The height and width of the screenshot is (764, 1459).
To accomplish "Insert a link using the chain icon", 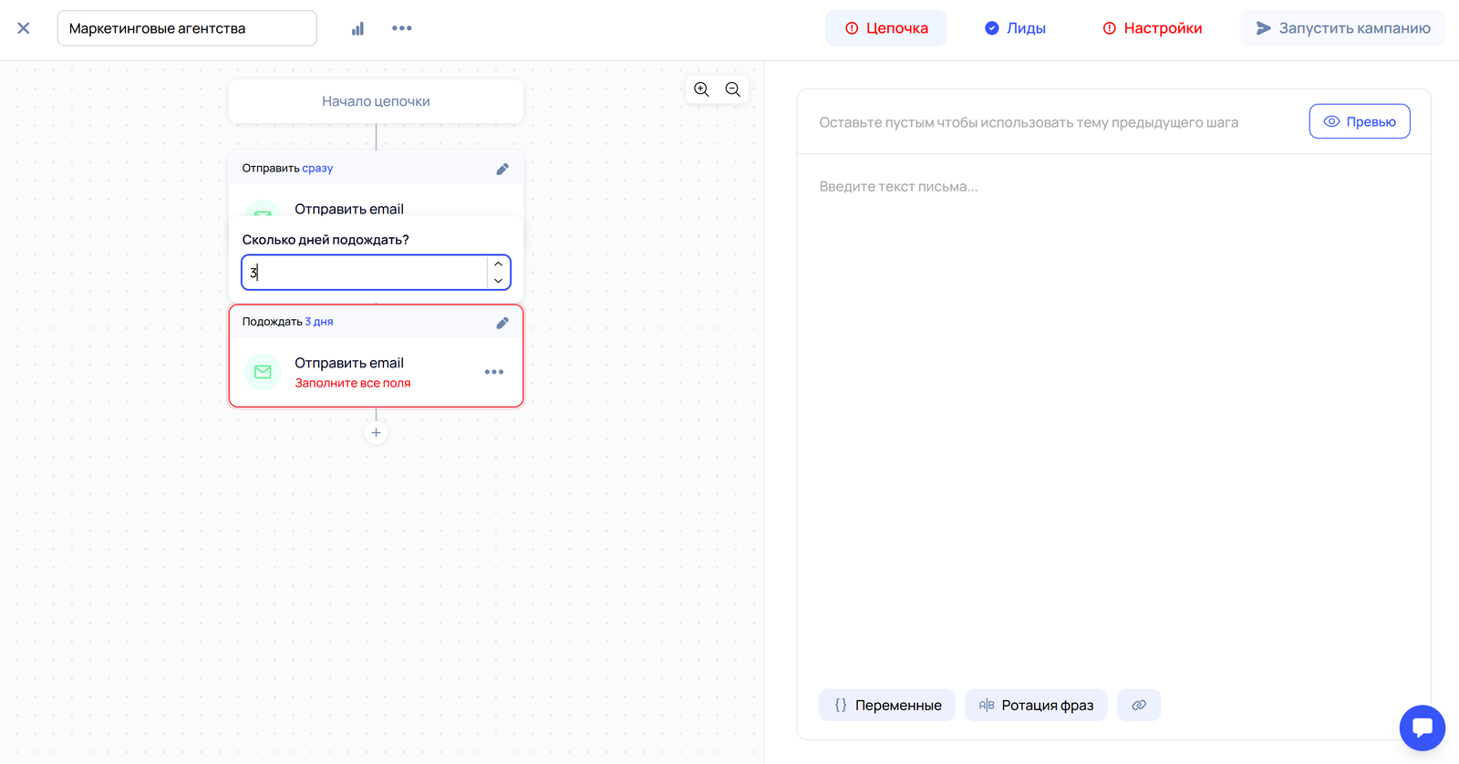I will (x=1139, y=705).
